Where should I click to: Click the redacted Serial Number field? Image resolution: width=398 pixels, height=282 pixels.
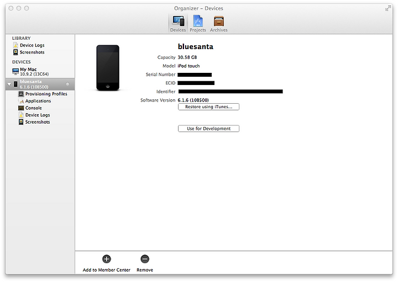click(195, 75)
